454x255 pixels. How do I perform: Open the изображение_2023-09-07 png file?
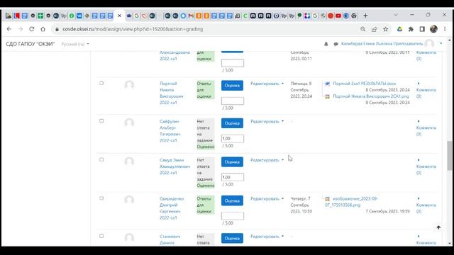pyautogui.click(x=351, y=202)
